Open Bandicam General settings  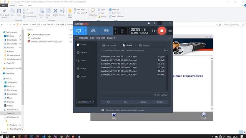pyautogui.click(x=82, y=53)
